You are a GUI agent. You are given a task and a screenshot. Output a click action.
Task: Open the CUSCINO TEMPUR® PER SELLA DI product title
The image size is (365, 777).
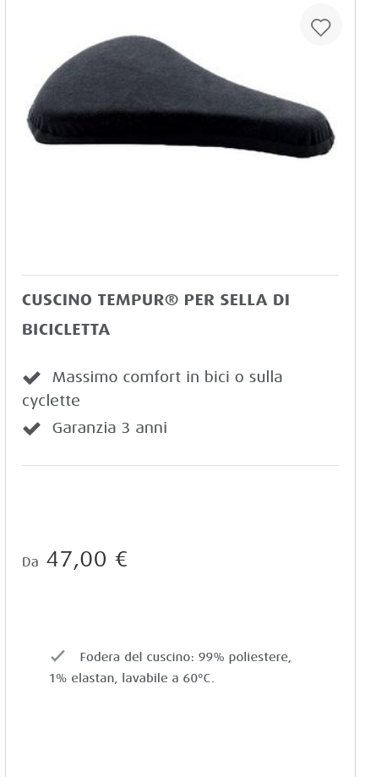point(155,300)
